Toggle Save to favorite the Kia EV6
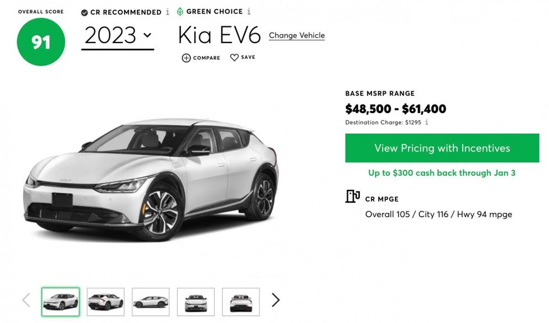 click(241, 57)
